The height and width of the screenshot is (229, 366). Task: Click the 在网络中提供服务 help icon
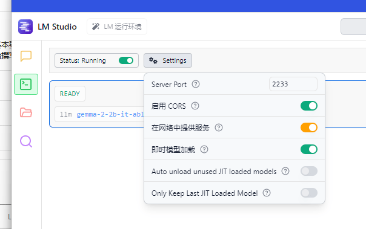point(219,127)
